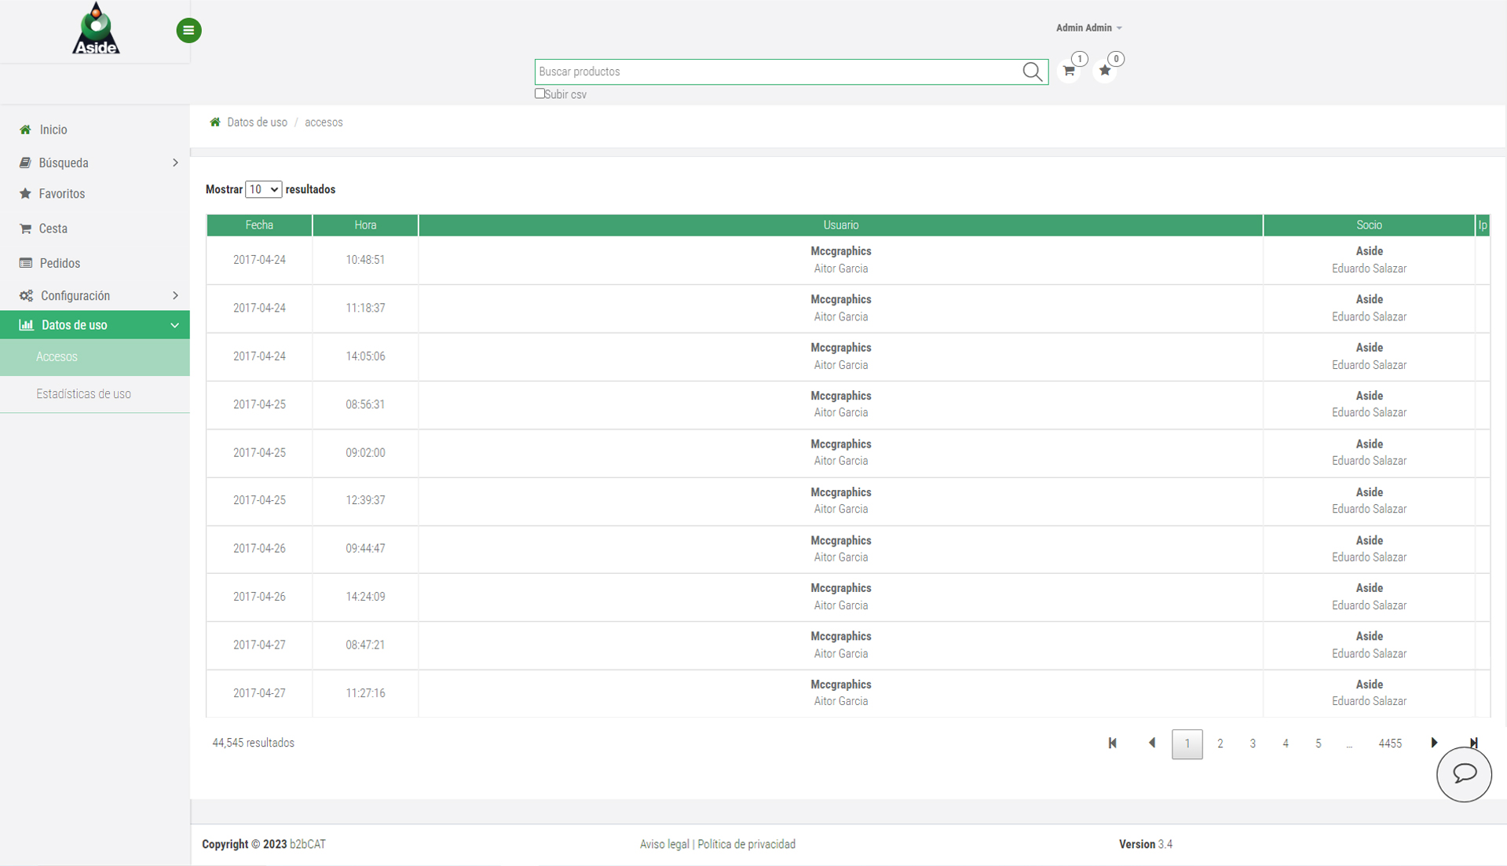Viewport: 1507px width, 866px height.
Task: Click the search magnifier icon
Action: [1032, 72]
